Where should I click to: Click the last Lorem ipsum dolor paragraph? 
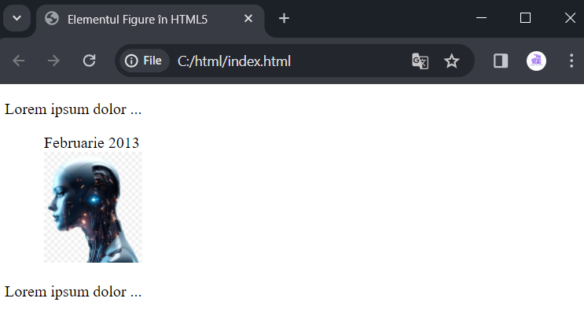tap(73, 292)
